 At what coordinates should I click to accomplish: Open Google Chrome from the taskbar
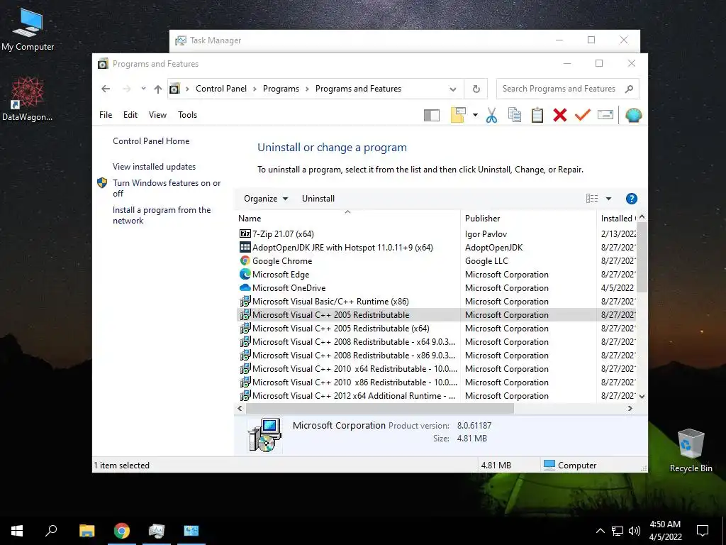122,531
